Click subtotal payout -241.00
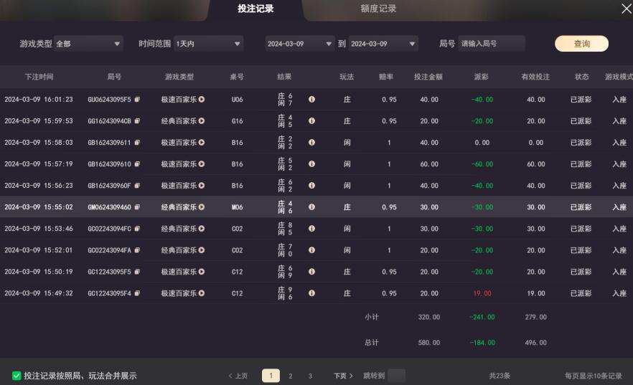Screen dimensions: 633x385 482,318
